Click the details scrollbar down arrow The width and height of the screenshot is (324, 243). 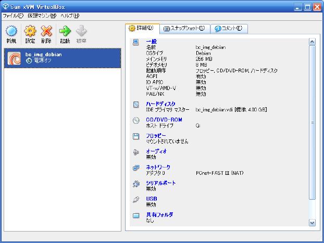(x=312, y=223)
